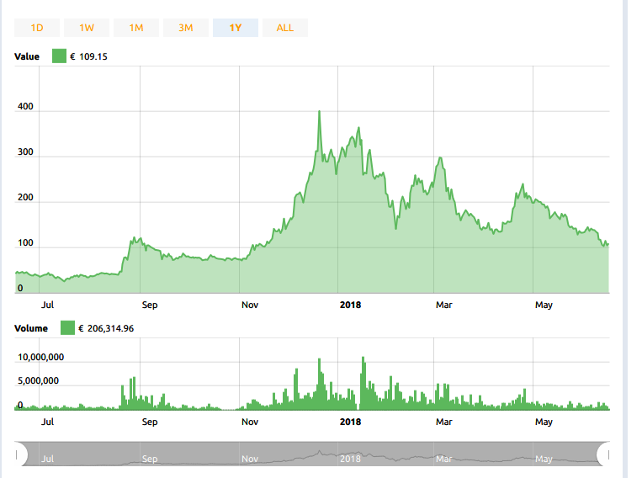Screen dimensions: 642x478
Task: Click the December price peak at 400
Action: 320,111
